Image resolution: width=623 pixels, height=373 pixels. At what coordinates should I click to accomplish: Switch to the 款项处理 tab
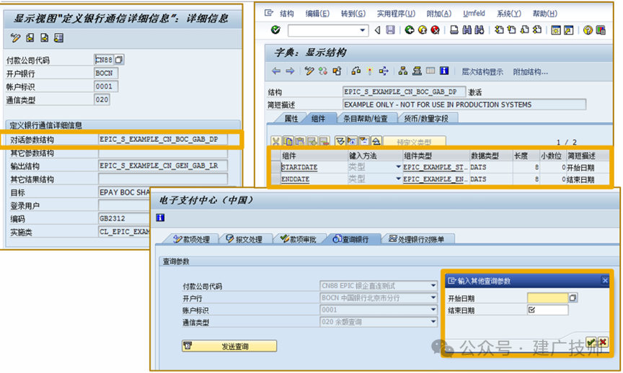tap(192, 239)
